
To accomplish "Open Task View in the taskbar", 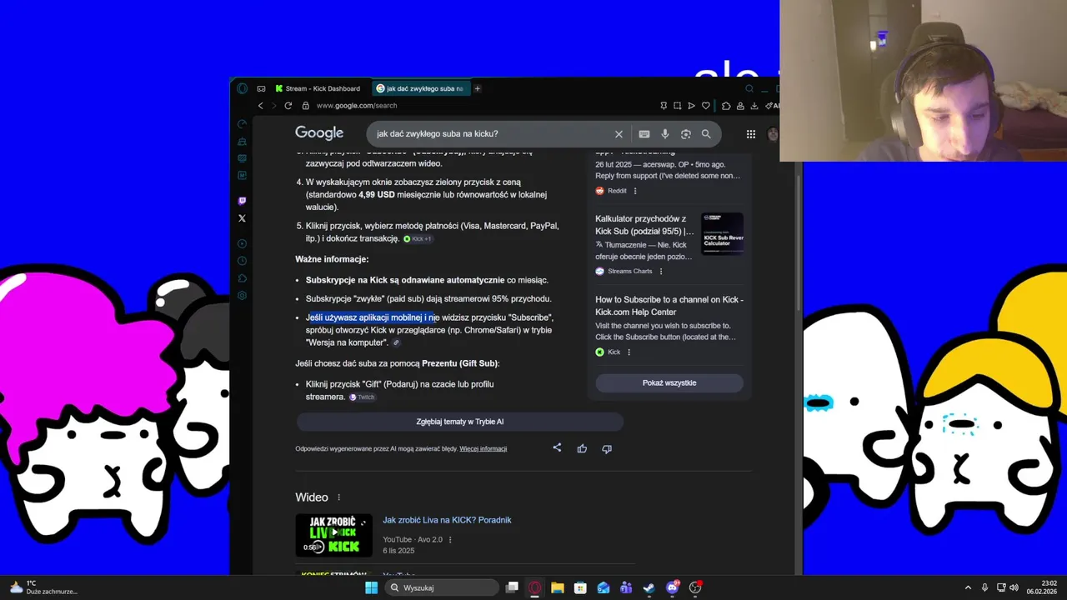I will click(512, 587).
